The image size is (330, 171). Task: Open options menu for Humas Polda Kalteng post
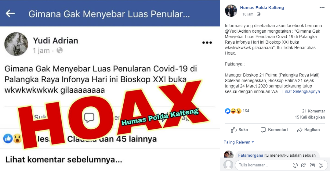pyautogui.click(x=322, y=8)
